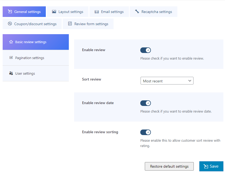Click the 'enable review date' help text
Image resolution: width=225 pixels, height=174 pixels.
coord(176,111)
